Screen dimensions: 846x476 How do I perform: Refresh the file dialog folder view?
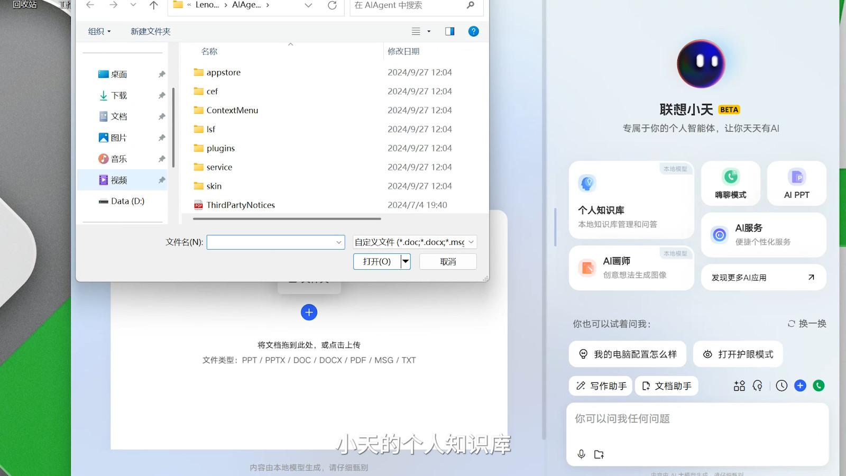coord(332,5)
